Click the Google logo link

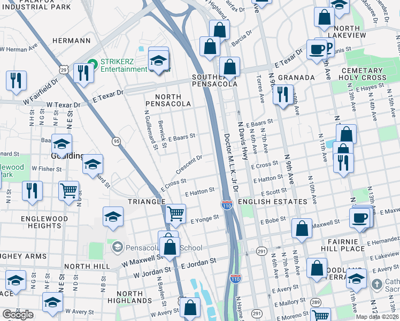18,315
